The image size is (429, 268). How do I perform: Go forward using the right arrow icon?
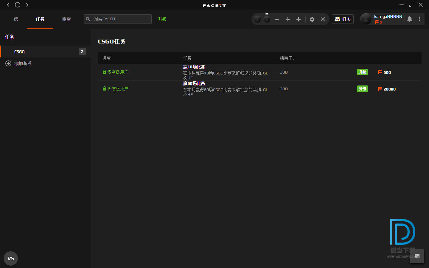(27, 5)
